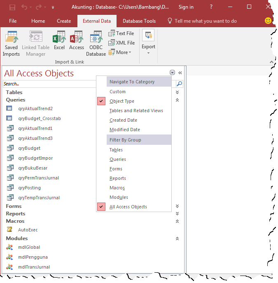This screenshot has height=283, width=278.
Task: Open Customize Quick Access Toolbar dropdown
Action: 53,7
